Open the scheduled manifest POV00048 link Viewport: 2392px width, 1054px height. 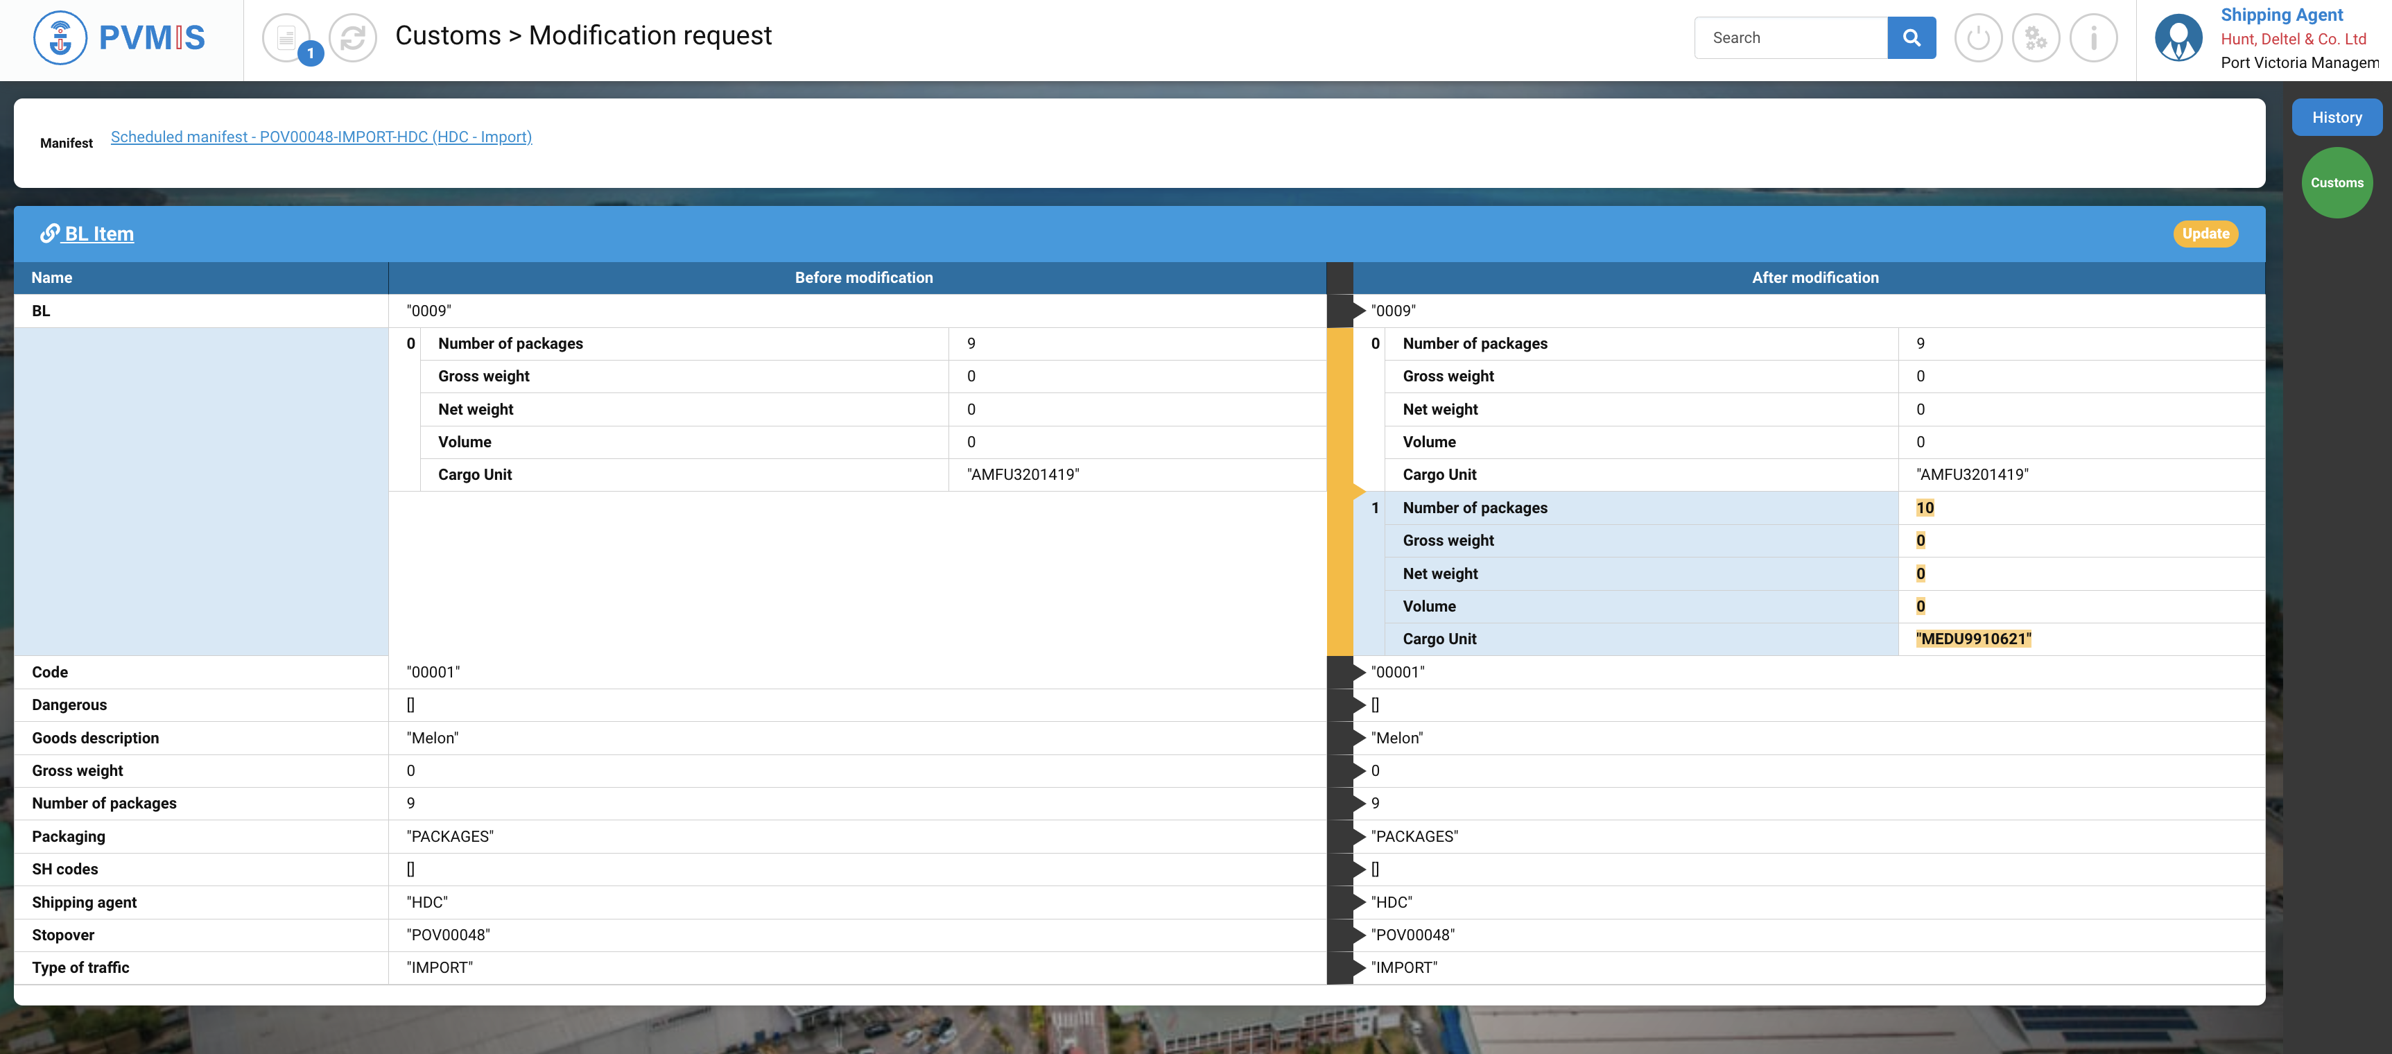click(320, 137)
